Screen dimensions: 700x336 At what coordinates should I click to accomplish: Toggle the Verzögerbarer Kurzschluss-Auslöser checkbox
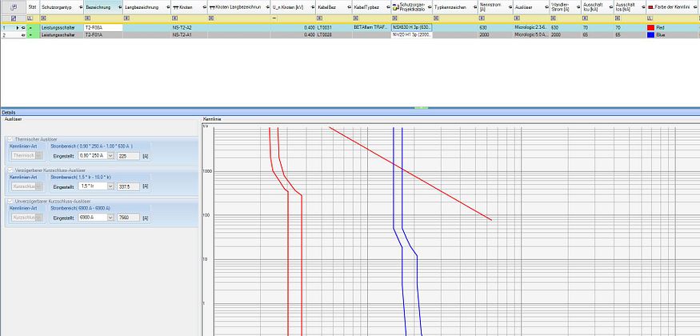[10, 170]
